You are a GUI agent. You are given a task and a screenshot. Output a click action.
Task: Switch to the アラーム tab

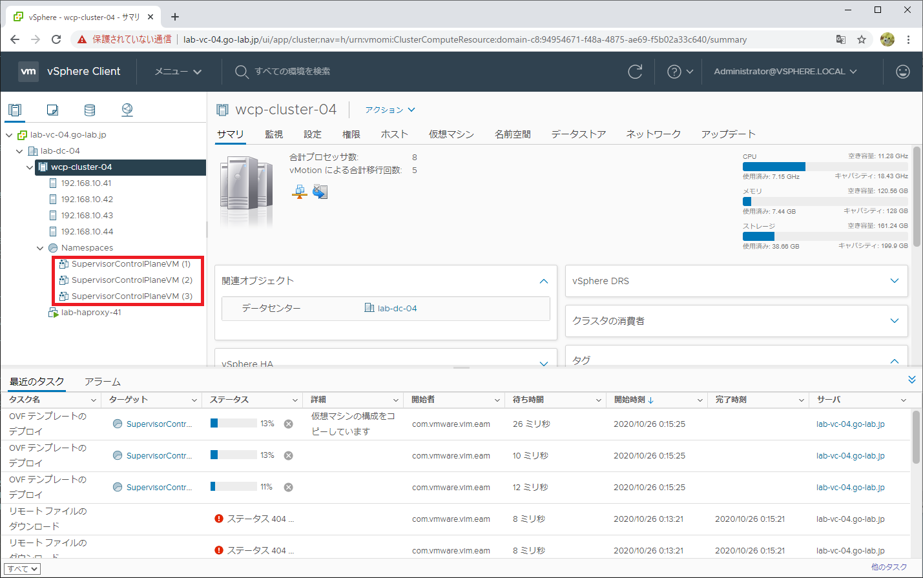pos(103,382)
